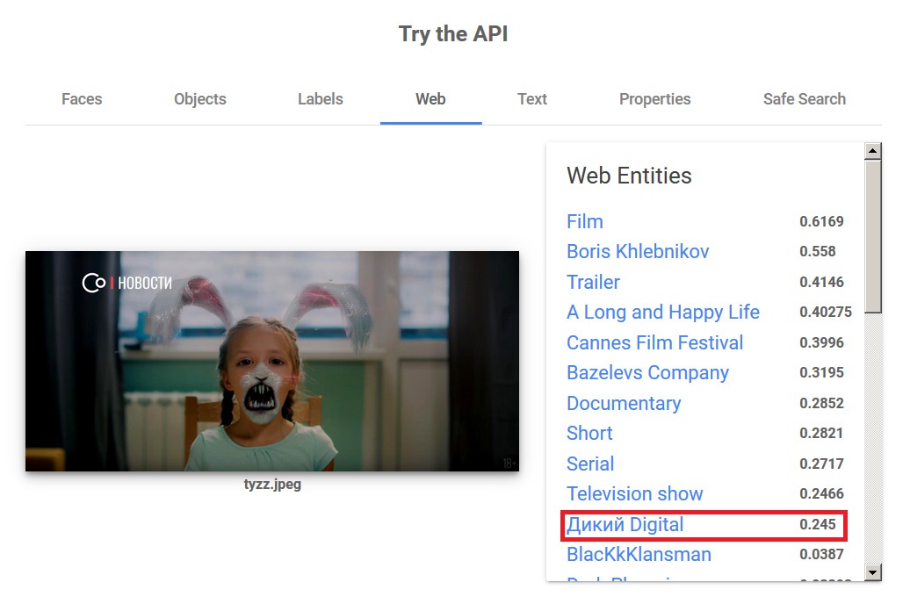910x604 pixels.
Task: Click the 0.3195 score for Bazelevs Company
Action: (821, 373)
